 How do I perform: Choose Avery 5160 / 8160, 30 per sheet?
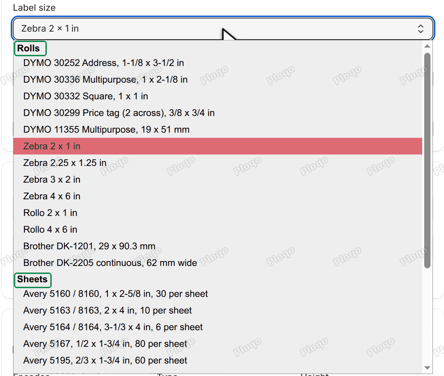click(218, 294)
